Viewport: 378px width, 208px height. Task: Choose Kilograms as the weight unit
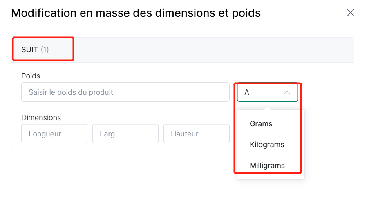(x=267, y=145)
